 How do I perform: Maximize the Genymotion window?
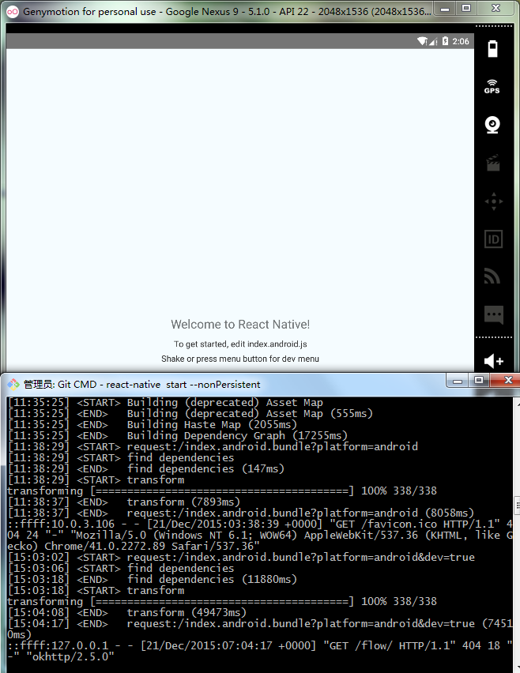point(466,8)
